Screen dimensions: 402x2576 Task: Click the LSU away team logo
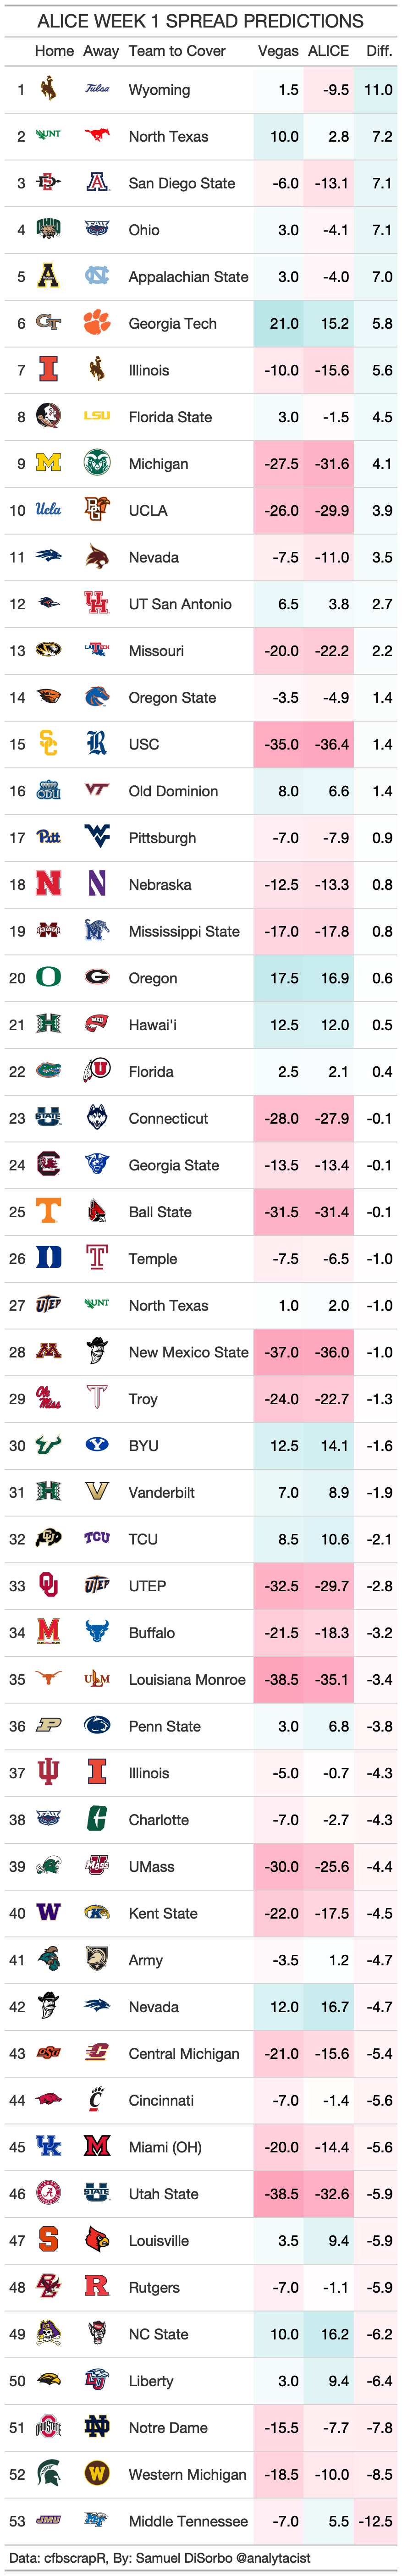click(x=97, y=416)
